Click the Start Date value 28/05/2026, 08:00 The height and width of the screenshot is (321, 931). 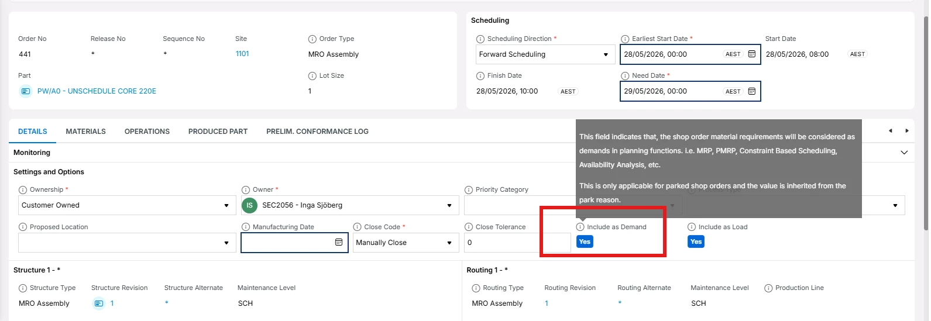tap(797, 54)
